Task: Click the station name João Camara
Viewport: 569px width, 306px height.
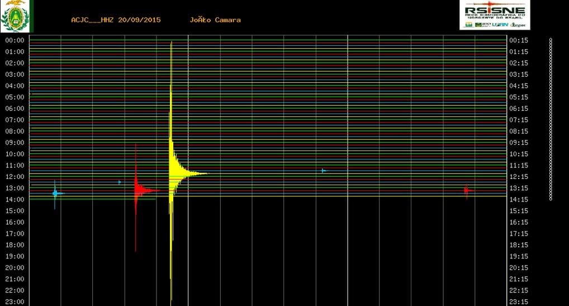Action: coord(215,20)
